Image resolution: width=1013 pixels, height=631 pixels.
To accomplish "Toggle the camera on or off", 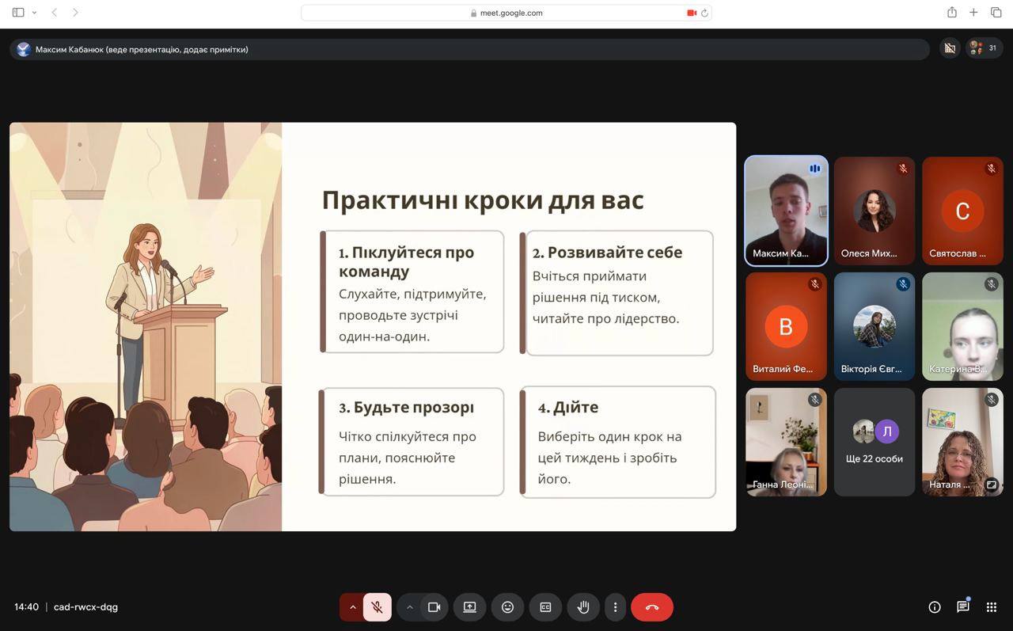I will [434, 607].
